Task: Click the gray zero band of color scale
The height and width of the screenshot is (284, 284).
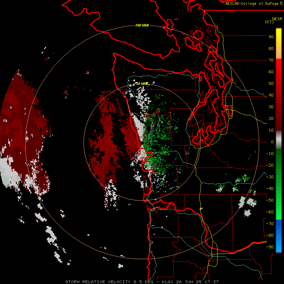Action: (x=279, y=140)
